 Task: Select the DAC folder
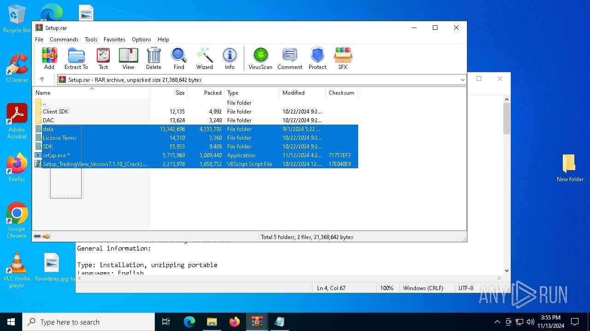coord(196,120)
